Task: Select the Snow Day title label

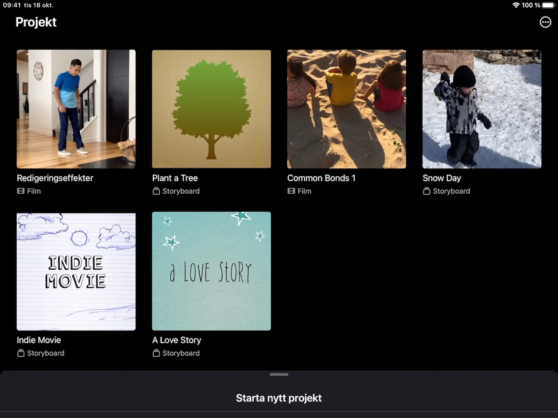Action: coord(442,178)
